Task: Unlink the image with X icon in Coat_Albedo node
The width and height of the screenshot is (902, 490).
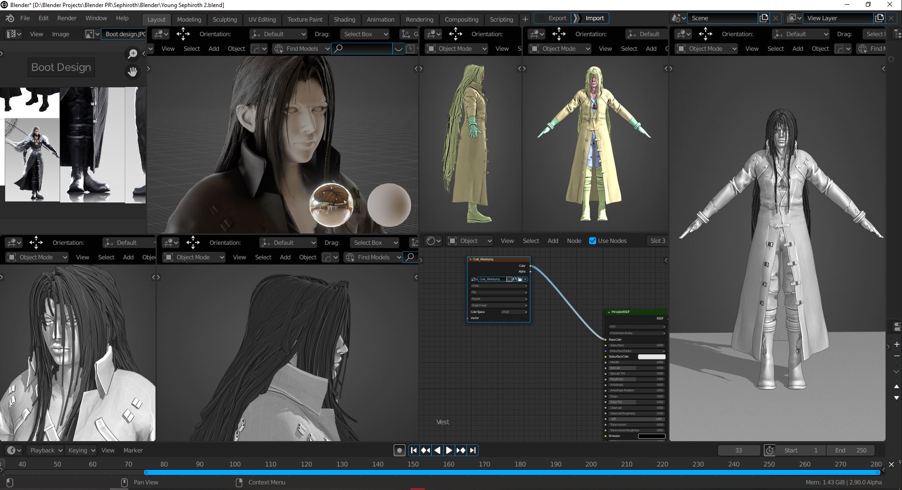Action: tap(525, 279)
